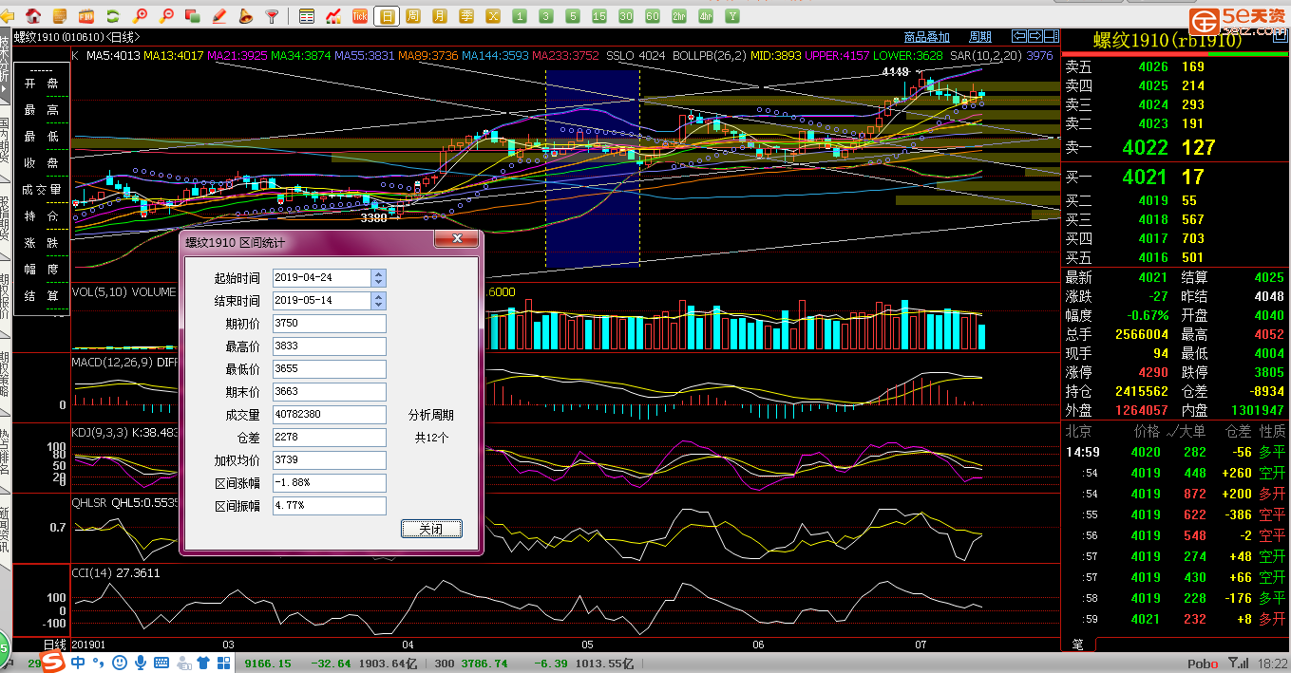Select the 3-minute period button
Screen dimensions: 1291x673
[x=546, y=16]
